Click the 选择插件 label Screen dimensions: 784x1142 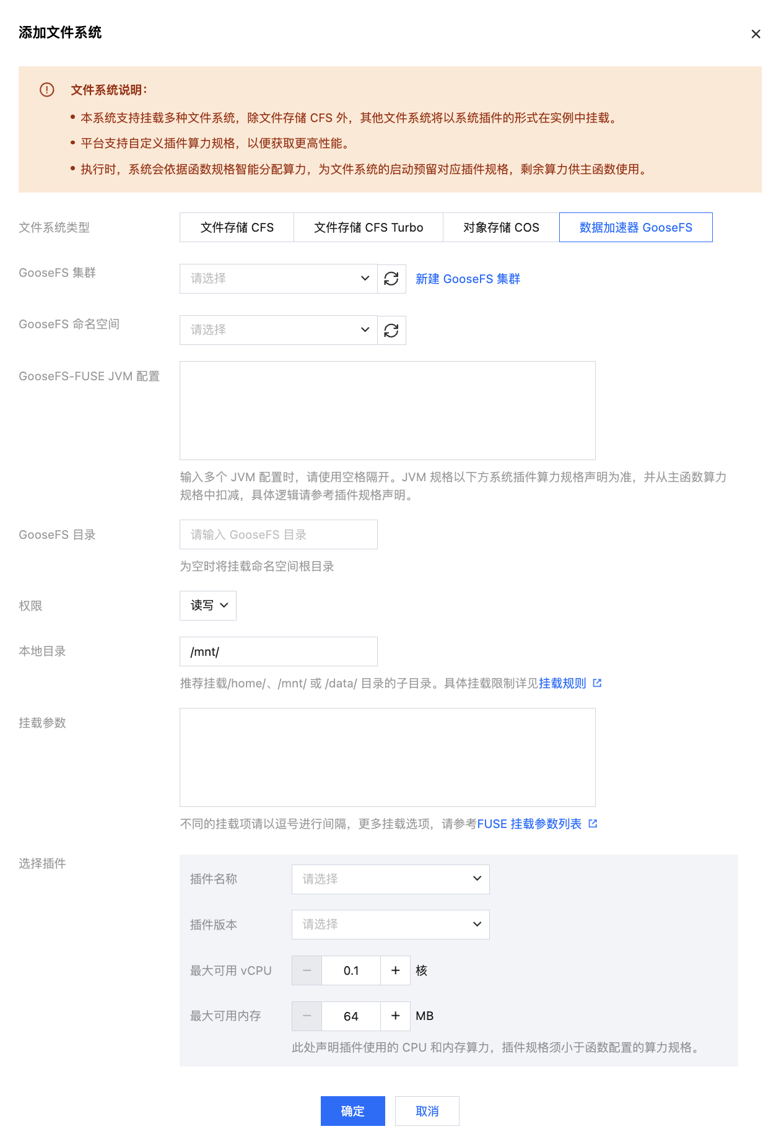[42, 863]
